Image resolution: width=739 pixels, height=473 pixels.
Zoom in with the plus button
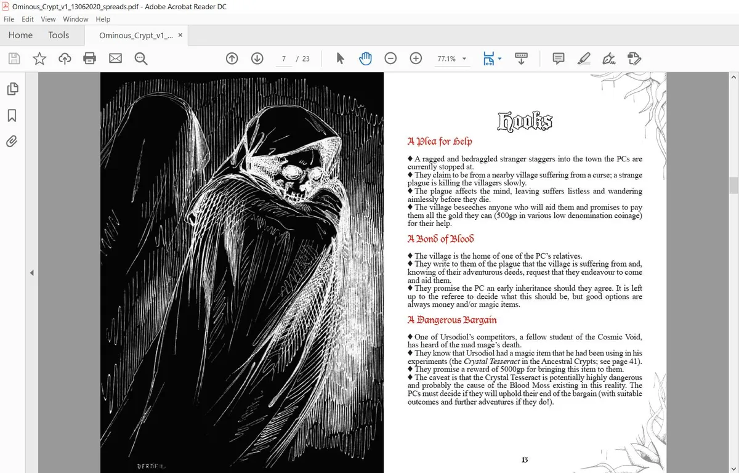[x=416, y=59]
